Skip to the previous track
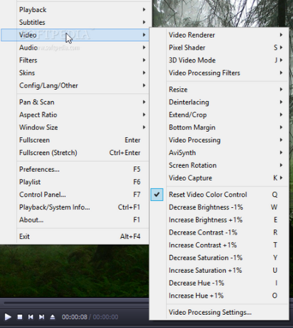The width and height of the screenshot is (293, 328). click(31, 317)
